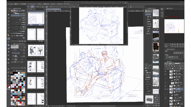
Task: Zoom in using the Navigator plus icon
Action: (175, 44)
